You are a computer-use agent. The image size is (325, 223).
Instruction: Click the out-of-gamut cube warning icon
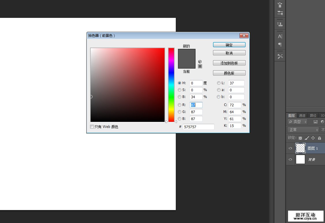pyautogui.click(x=200, y=62)
